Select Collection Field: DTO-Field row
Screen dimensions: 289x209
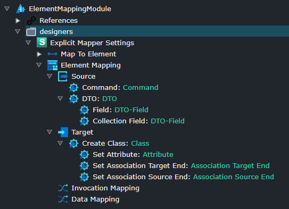point(138,121)
